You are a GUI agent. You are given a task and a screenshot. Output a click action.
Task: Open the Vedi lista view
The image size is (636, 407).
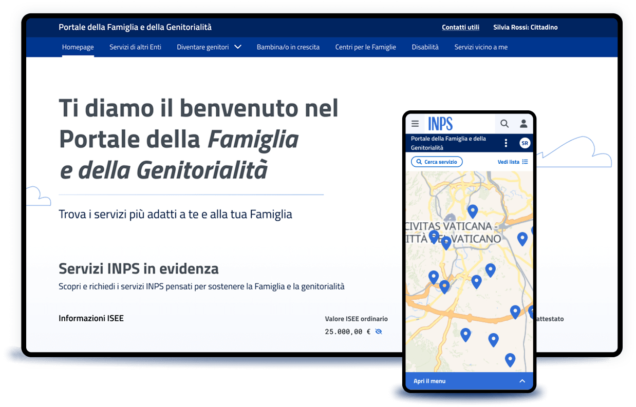[x=510, y=161]
